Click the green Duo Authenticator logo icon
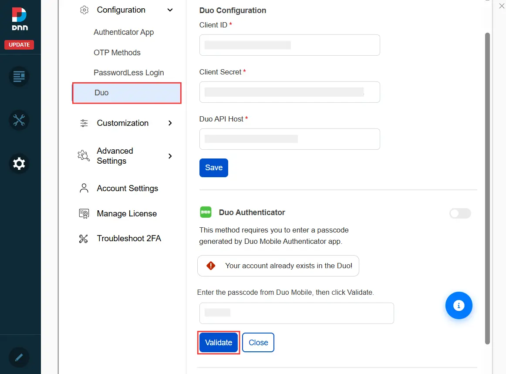The image size is (506, 374). (206, 212)
